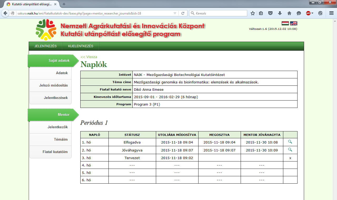The image size is (337, 200).
Task: Click the globe extension icon in toolbar
Action: click(320, 13)
